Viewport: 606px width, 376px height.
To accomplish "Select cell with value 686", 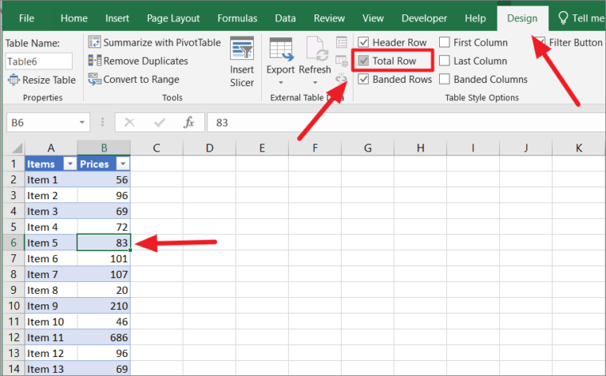I will click(x=104, y=338).
